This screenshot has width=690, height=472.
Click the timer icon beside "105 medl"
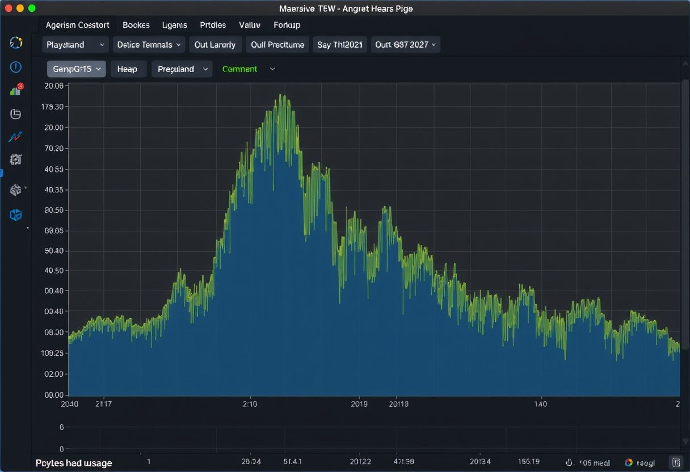(570, 463)
